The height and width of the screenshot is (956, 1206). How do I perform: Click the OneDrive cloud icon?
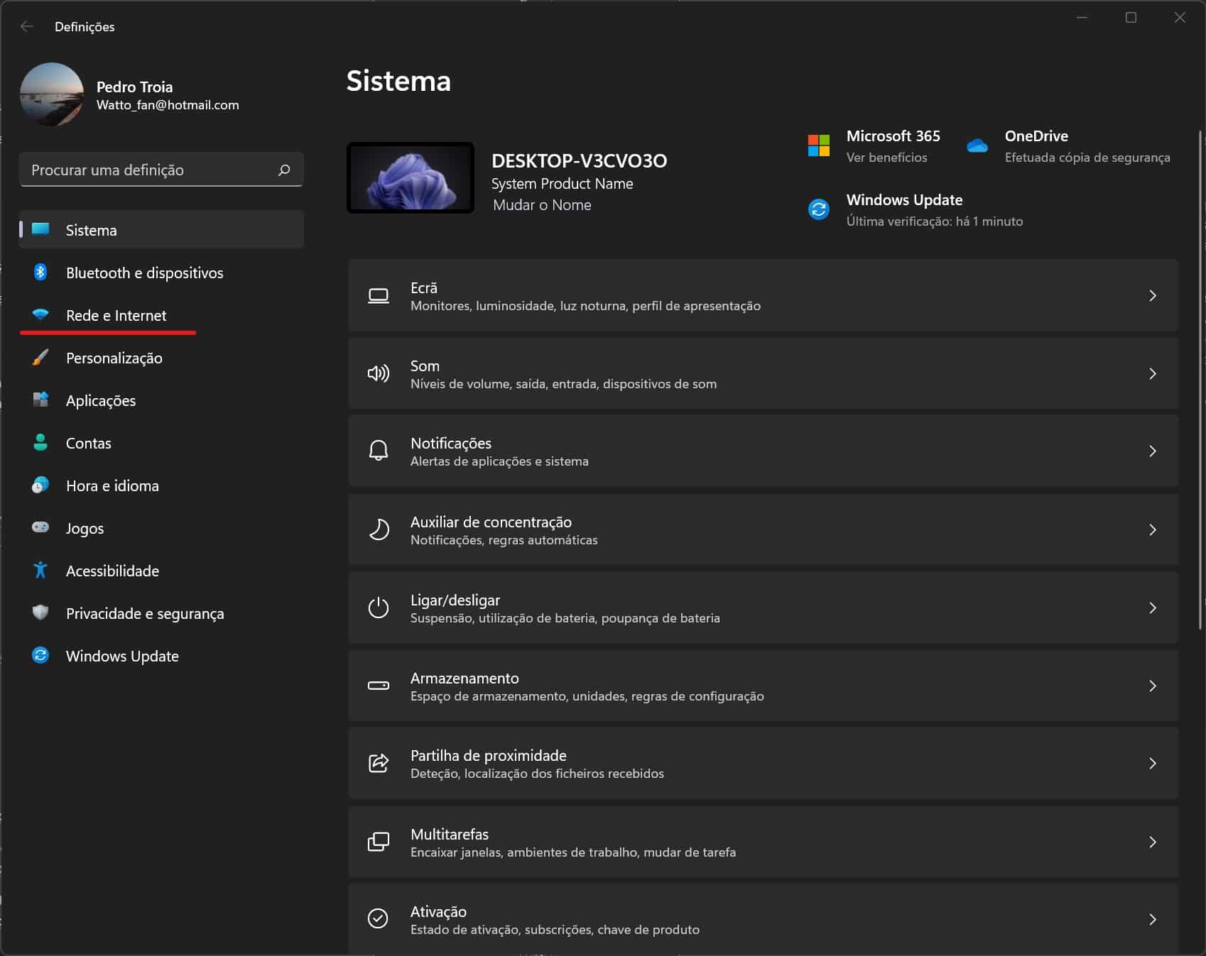coord(977,145)
